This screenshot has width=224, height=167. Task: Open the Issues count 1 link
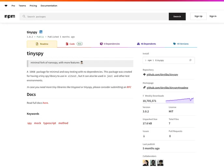coord(144,136)
